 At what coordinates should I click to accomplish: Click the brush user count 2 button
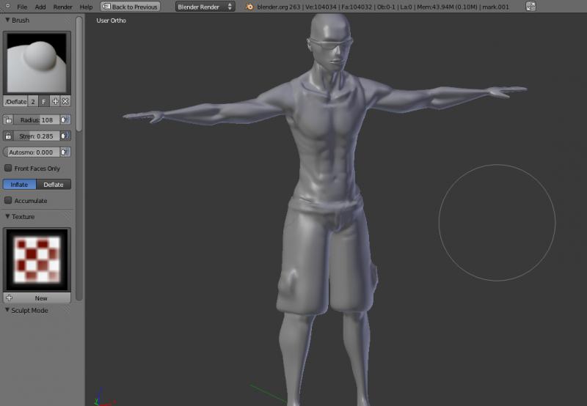click(33, 101)
